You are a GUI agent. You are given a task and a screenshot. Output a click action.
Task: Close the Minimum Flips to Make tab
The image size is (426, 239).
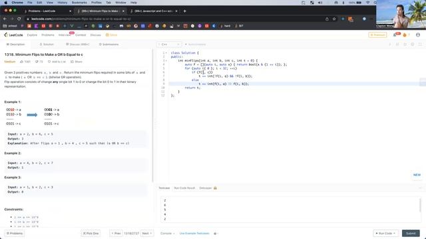pyautogui.click(x=123, y=11)
